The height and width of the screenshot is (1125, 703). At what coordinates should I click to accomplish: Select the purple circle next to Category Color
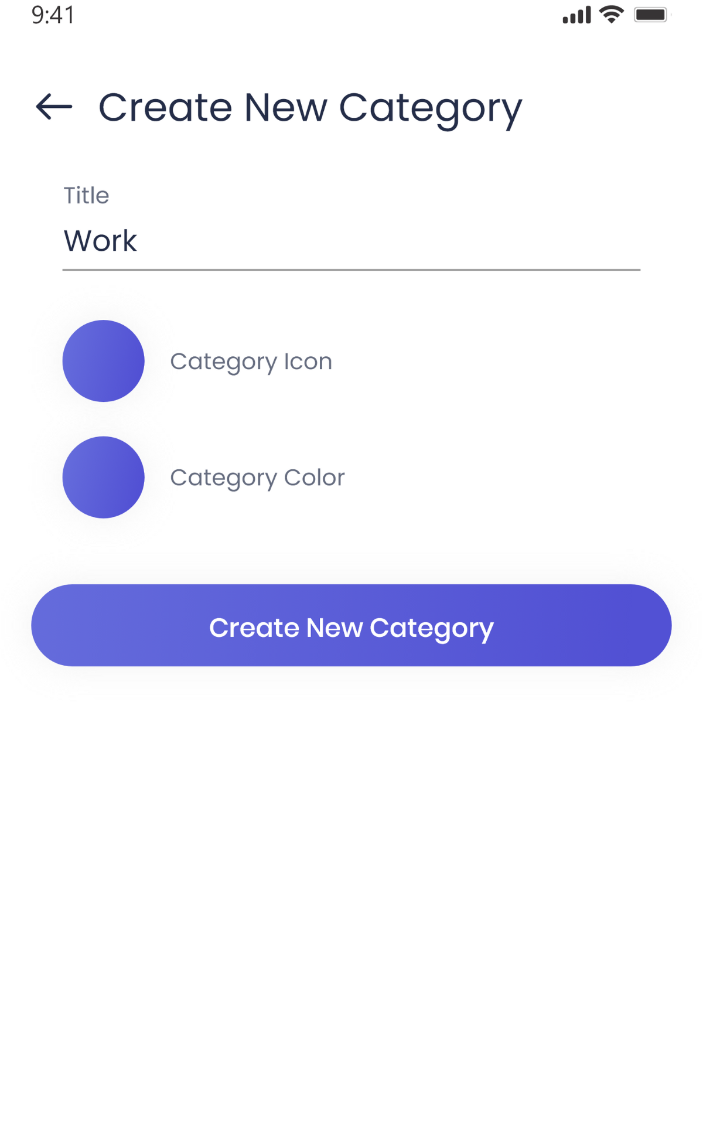coord(104,478)
